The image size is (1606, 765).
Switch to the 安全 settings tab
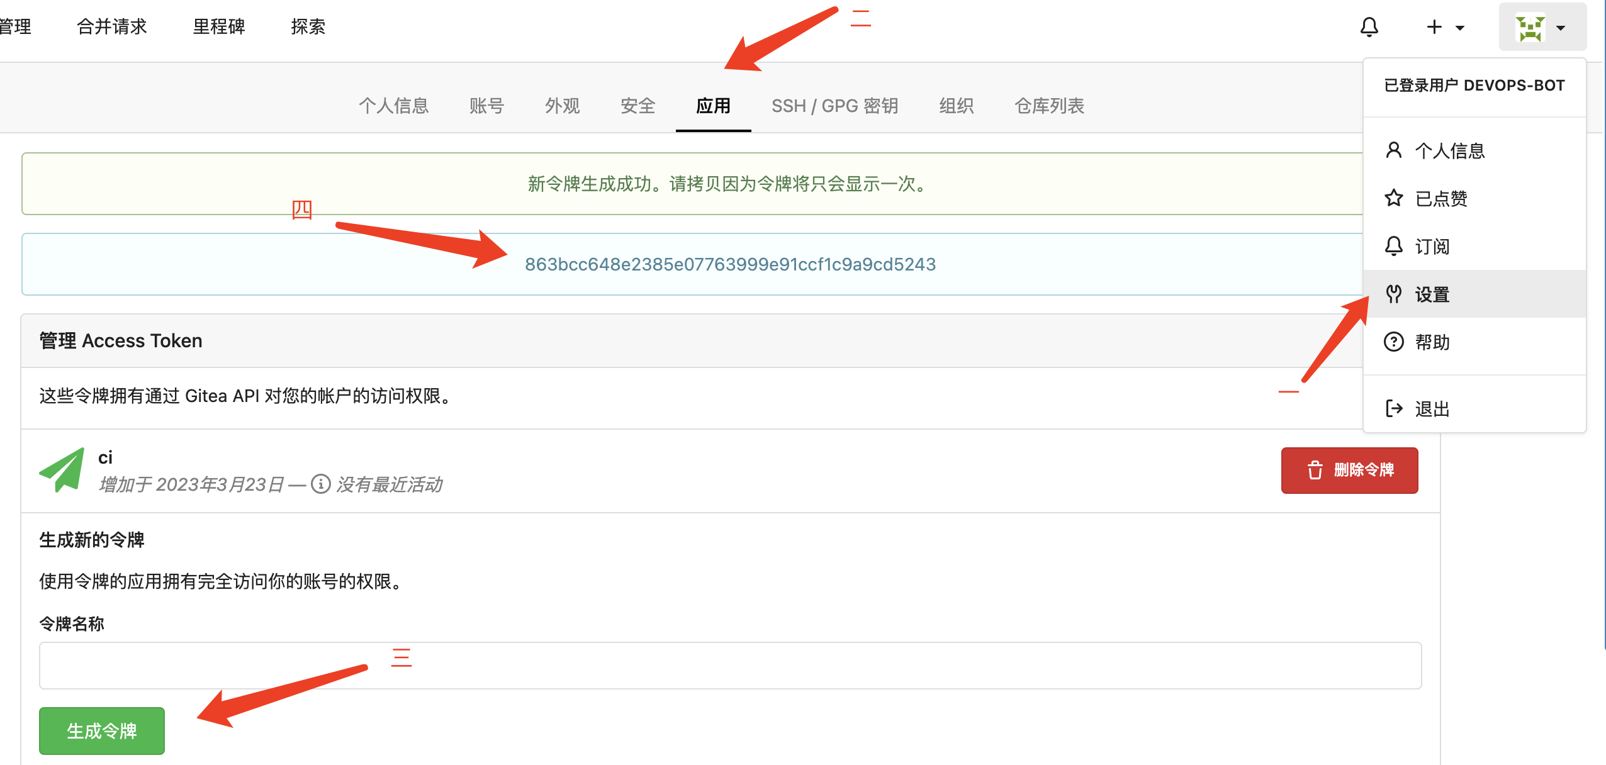tap(637, 106)
